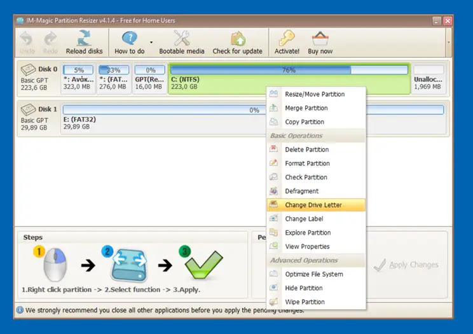Click the info icon in status bar

pos(20,310)
